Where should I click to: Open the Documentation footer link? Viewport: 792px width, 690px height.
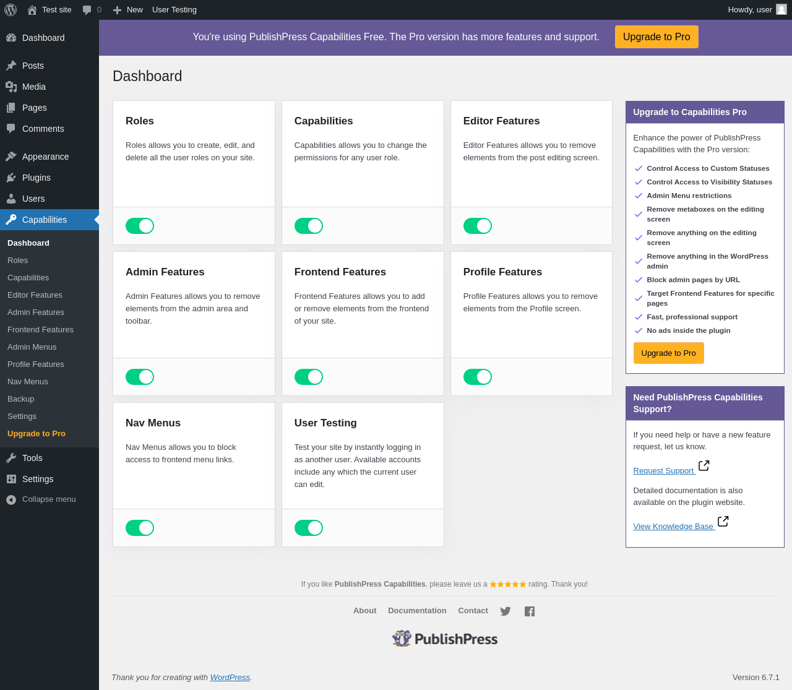(x=417, y=611)
